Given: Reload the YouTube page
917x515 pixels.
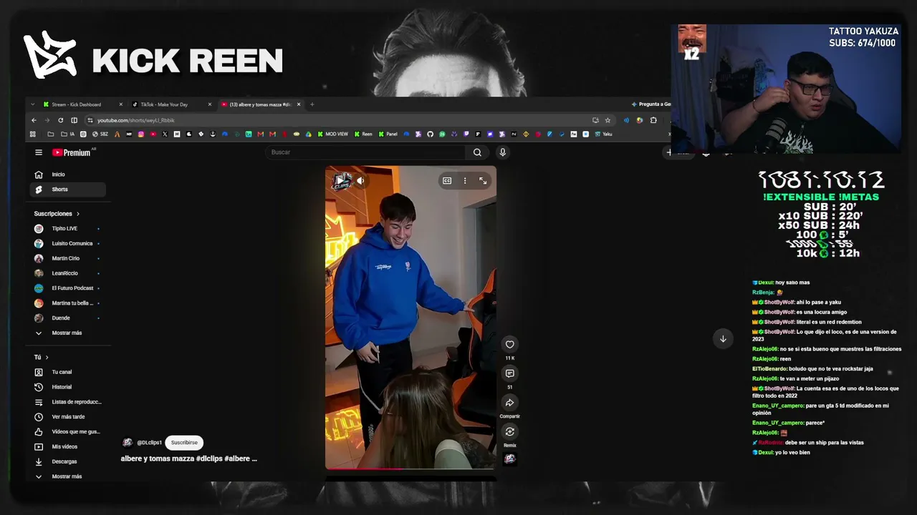Looking at the screenshot, I should click(x=61, y=120).
